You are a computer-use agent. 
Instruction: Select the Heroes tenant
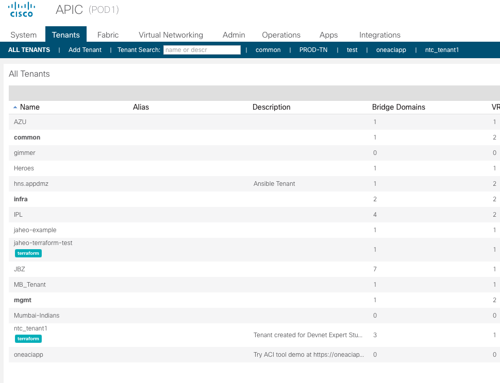24,168
